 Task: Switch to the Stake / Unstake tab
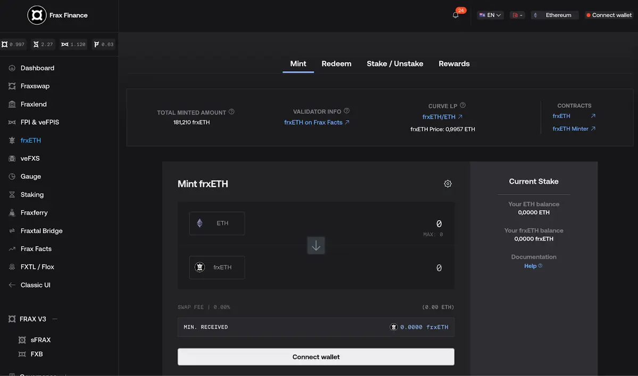click(395, 64)
